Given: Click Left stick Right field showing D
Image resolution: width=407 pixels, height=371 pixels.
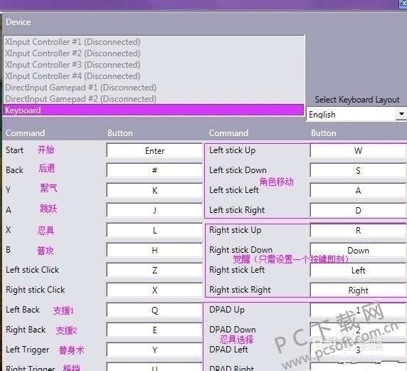Looking at the screenshot, I should tap(358, 211).
